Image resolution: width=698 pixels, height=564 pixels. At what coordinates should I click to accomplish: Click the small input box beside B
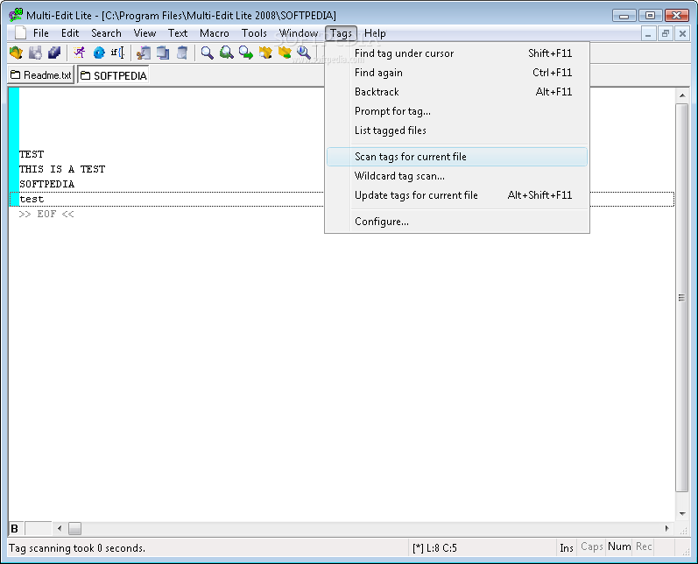click(39, 528)
